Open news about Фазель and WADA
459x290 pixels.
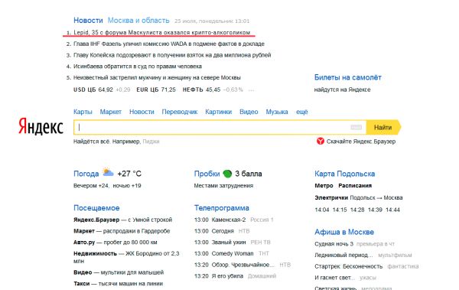(169, 44)
